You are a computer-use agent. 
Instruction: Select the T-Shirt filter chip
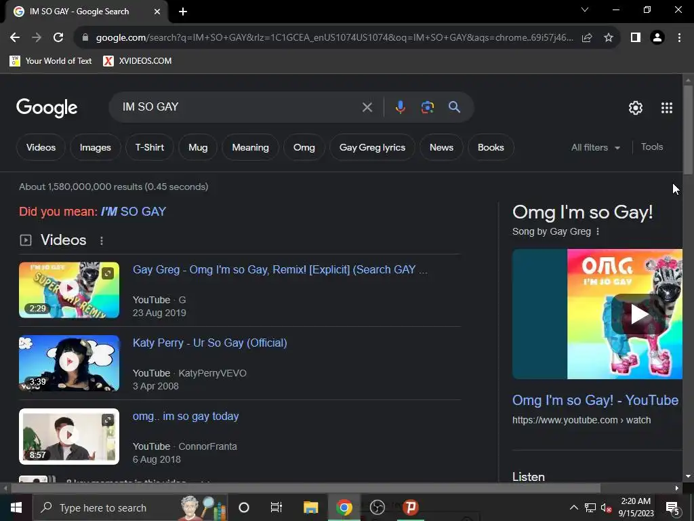pos(150,147)
